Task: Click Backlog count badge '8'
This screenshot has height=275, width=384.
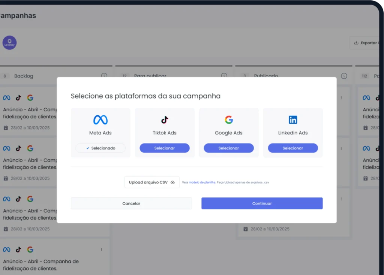Action: click(x=4, y=76)
